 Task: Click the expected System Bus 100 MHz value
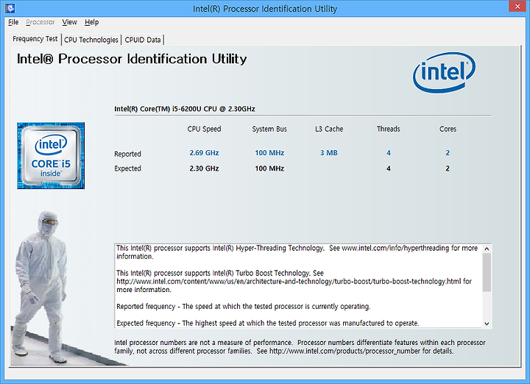pyautogui.click(x=269, y=168)
